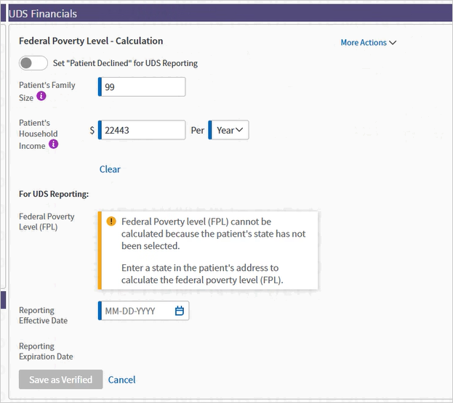Click the Cancel link
Image resolution: width=453 pixels, height=403 pixels.
(x=121, y=380)
